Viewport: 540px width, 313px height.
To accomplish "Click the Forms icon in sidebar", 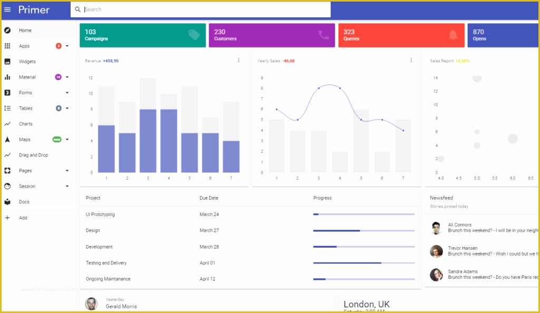I will click(x=7, y=93).
